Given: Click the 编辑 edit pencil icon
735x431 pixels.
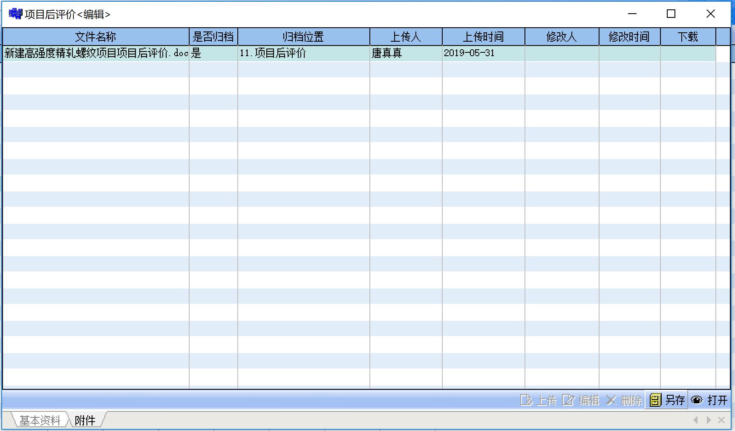Looking at the screenshot, I should 568,400.
